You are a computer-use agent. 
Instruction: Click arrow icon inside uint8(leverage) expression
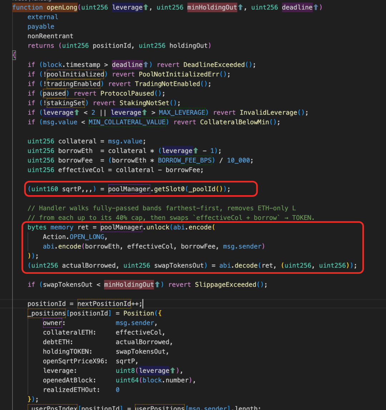173,371
